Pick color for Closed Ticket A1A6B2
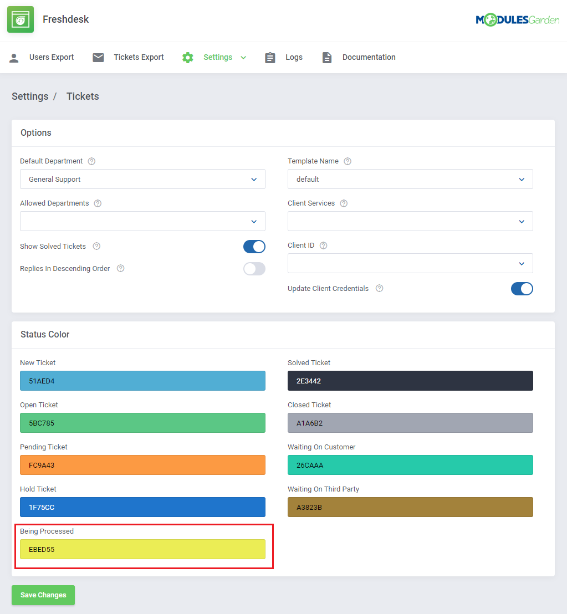Screen dimensions: 567x614 (410, 423)
